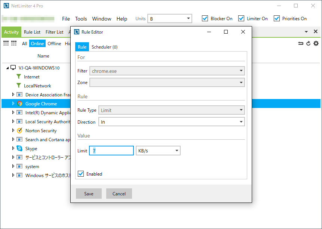Open the Direction dropdown showing In
The height and width of the screenshot is (229, 322).
point(171,122)
